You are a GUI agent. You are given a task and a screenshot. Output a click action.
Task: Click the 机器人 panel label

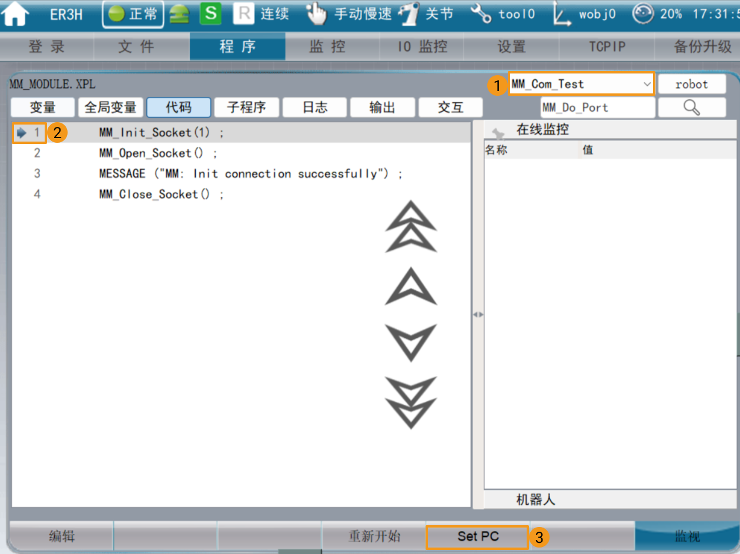click(x=535, y=500)
